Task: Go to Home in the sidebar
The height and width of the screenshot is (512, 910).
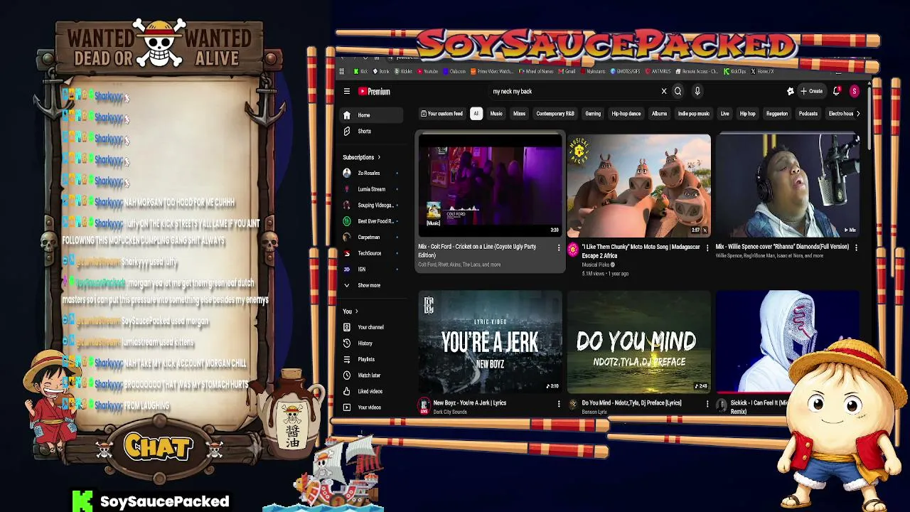Action: pos(371,115)
